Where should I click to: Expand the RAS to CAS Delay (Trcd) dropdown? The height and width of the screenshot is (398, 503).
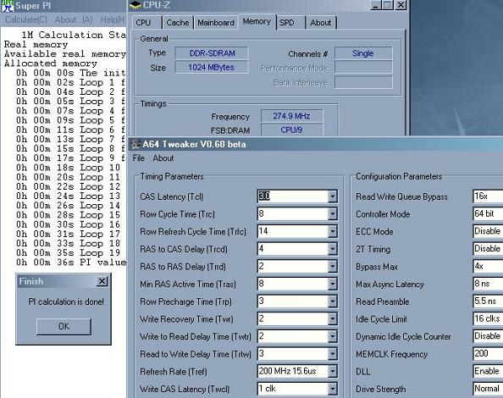point(332,249)
